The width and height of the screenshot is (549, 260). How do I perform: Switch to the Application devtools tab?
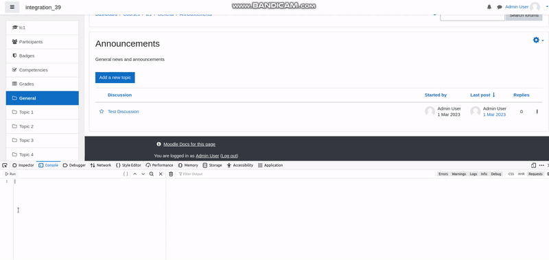click(270, 165)
